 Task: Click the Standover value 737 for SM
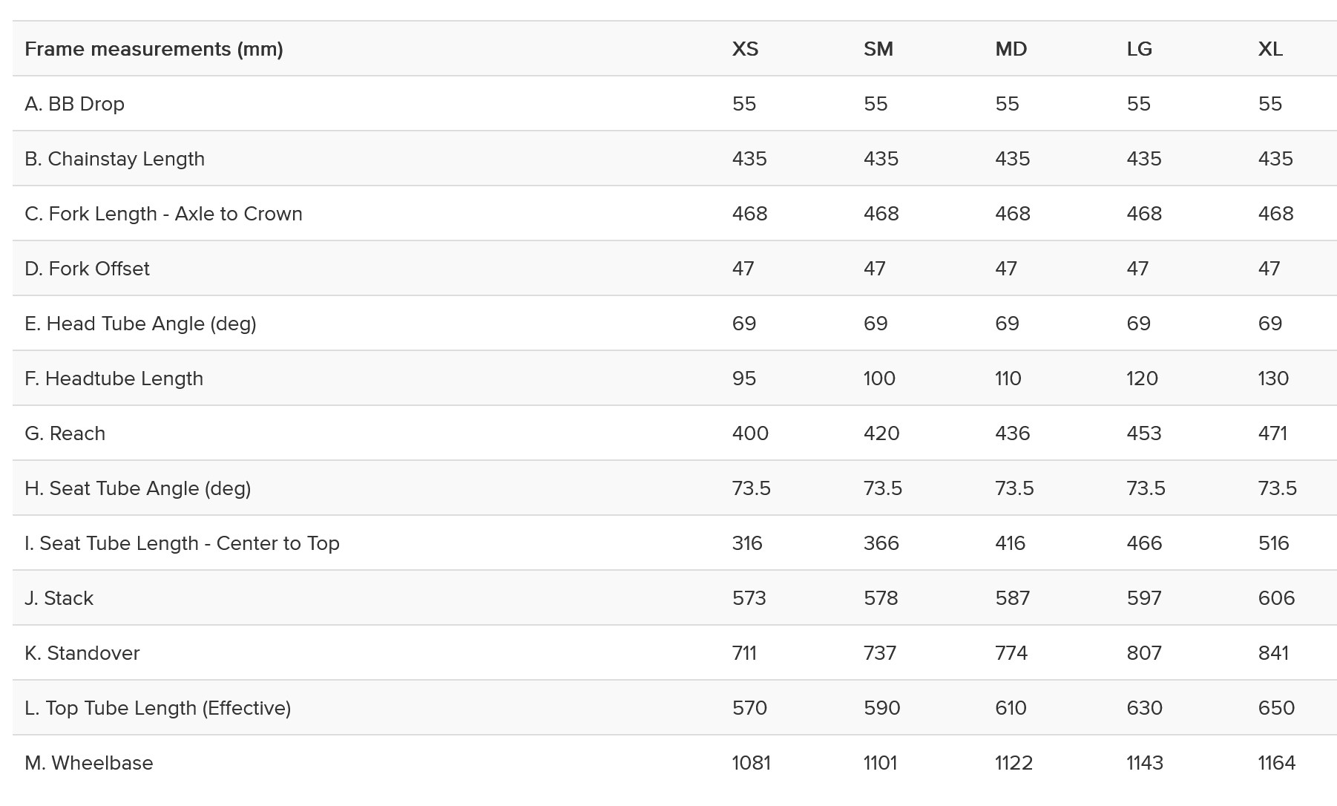880,653
